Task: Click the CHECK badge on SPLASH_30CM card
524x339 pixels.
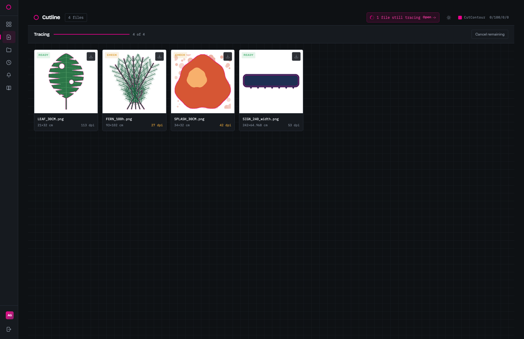Action: [x=180, y=55]
